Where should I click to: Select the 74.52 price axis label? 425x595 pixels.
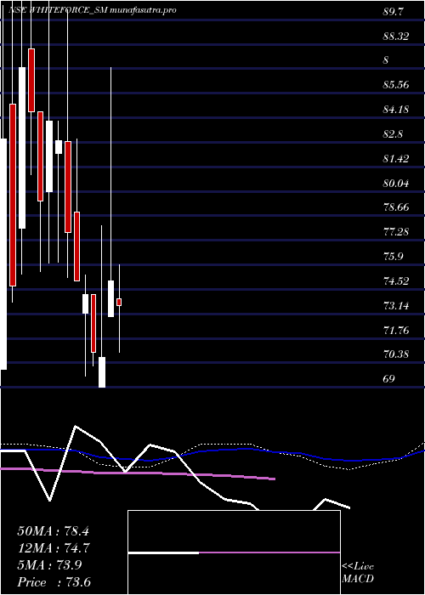pyautogui.click(x=396, y=281)
